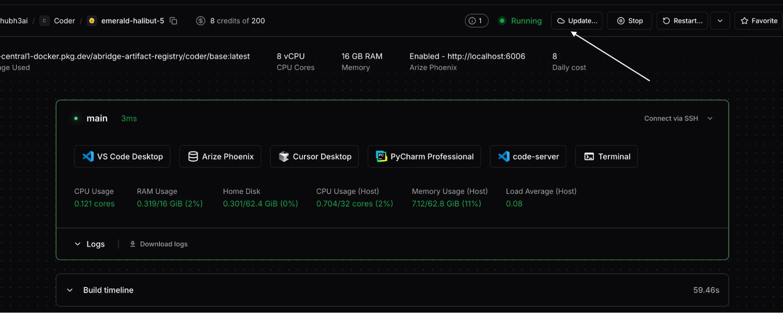783x313 pixels.
Task: Click the Update workspace button
Action: pyautogui.click(x=577, y=21)
